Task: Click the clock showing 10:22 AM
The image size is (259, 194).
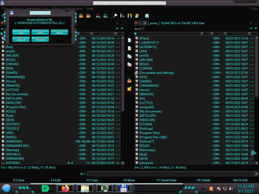Action: click(x=246, y=186)
